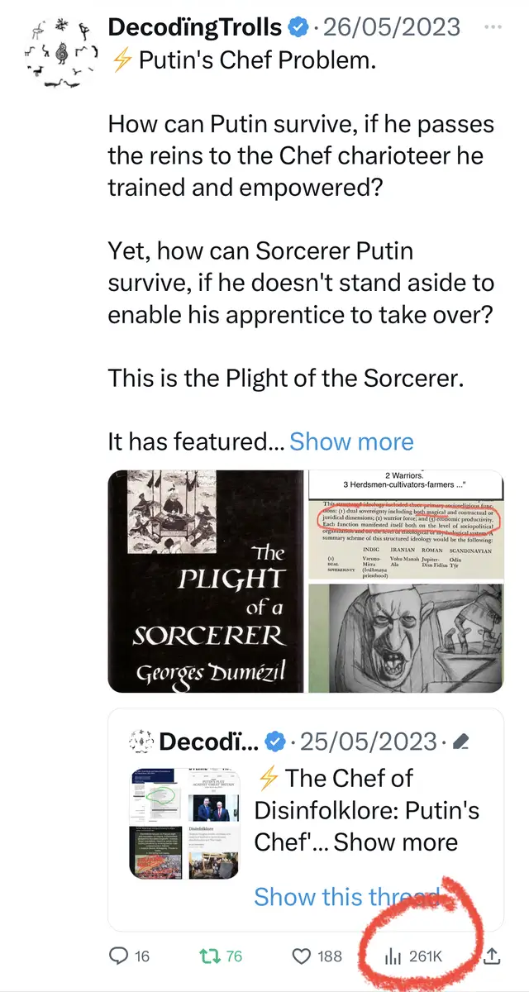Open the Plight of a Sorcerer book image
Screen dimensions: 529x992
[x=205, y=580]
